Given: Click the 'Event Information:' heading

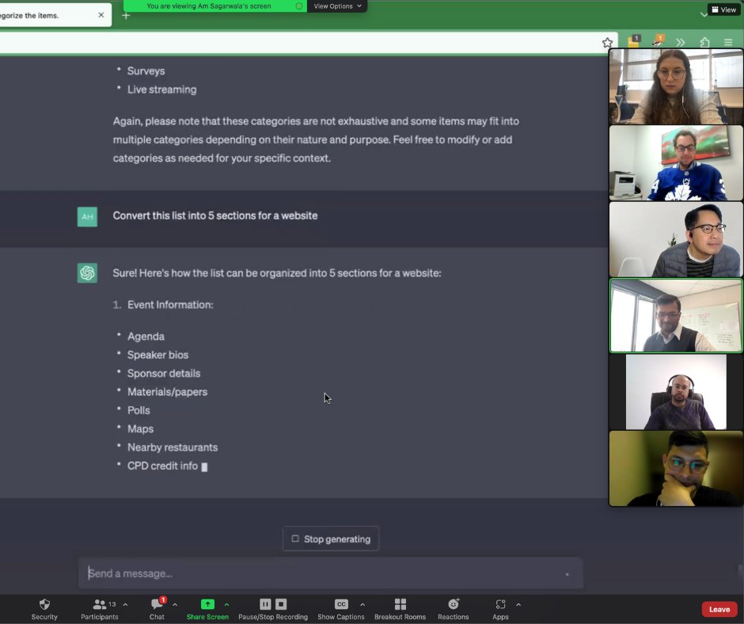Looking at the screenshot, I should click(170, 305).
